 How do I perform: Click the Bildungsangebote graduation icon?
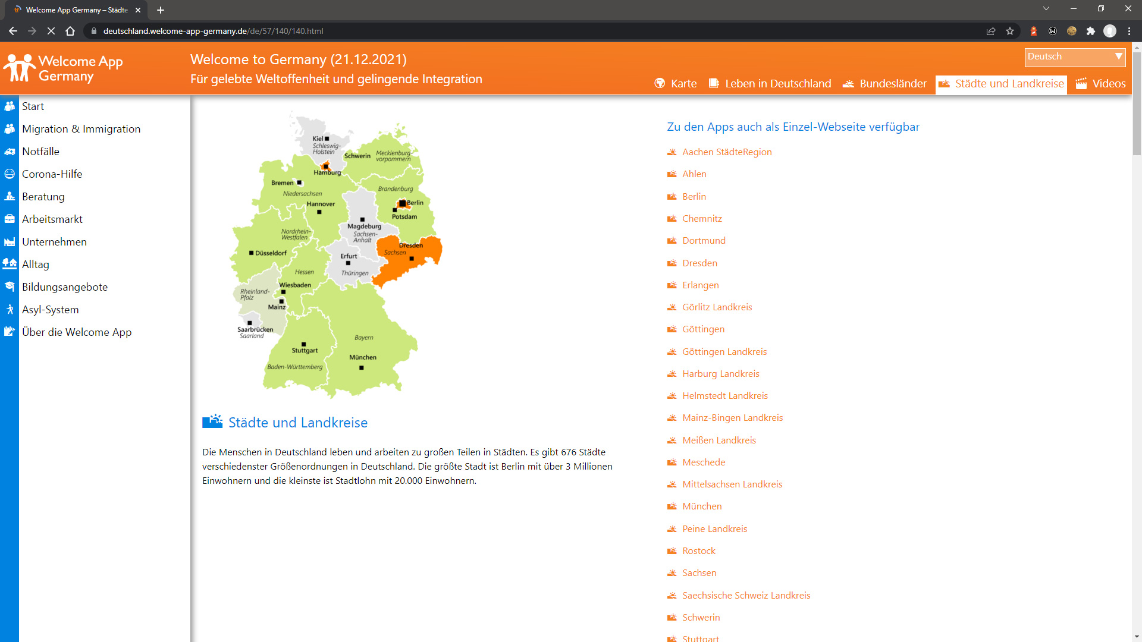[x=10, y=287]
